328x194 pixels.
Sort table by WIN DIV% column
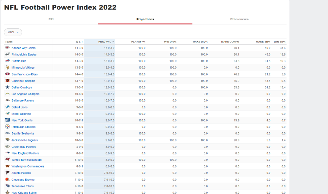(170, 42)
